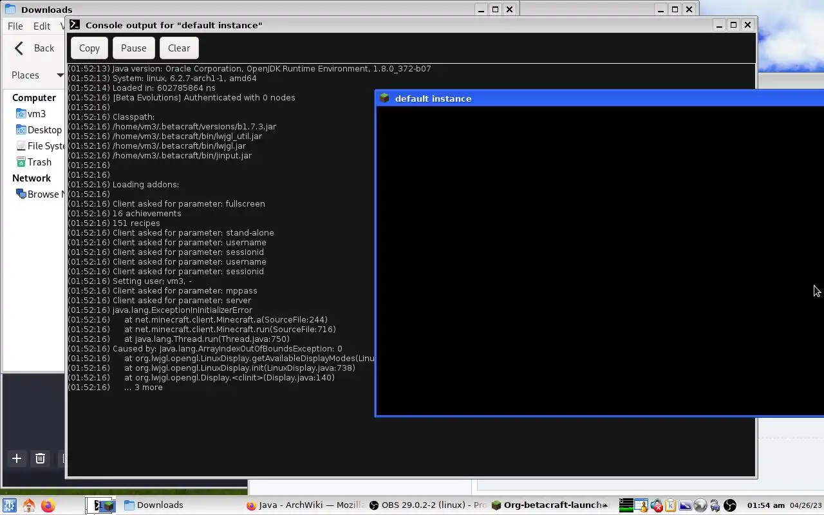Click the Browse Network computer icon
The width and height of the screenshot is (824, 515).
tap(21, 194)
